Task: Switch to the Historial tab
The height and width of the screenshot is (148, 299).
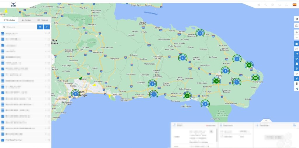Action: click(43, 20)
